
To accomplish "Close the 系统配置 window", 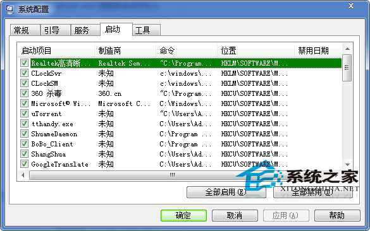I will coord(351,6).
